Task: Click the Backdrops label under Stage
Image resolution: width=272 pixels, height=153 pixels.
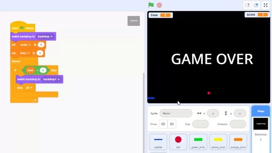Action: [x=261, y=134]
